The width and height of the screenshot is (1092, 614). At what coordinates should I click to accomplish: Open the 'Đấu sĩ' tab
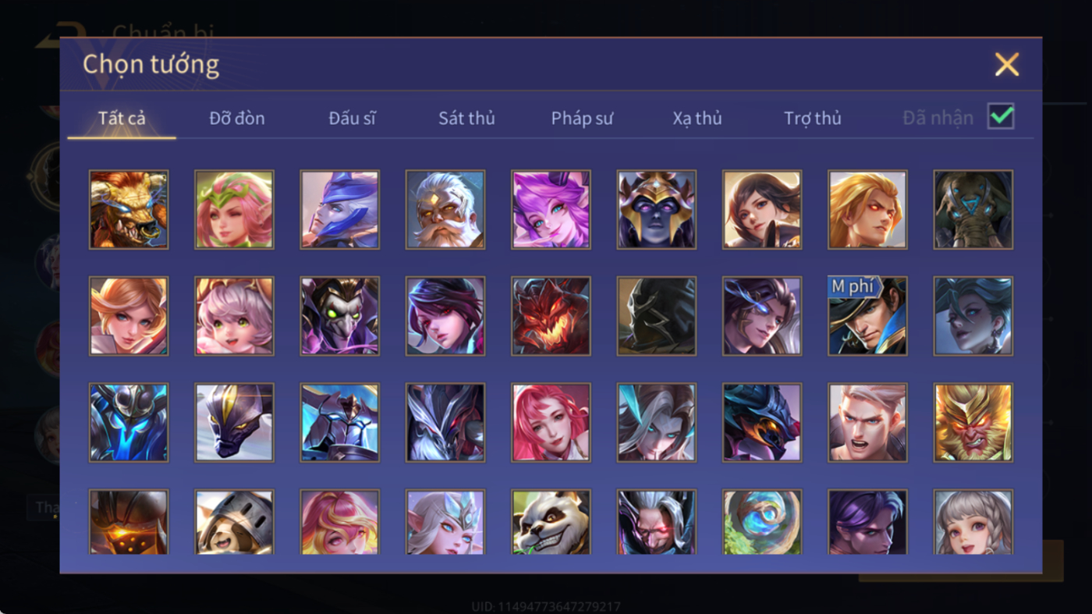352,119
